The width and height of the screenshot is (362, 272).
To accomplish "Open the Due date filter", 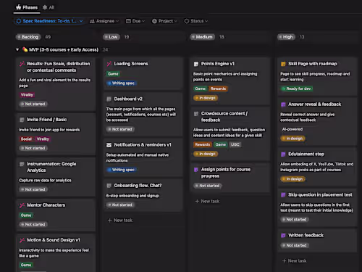I will pos(135,21).
